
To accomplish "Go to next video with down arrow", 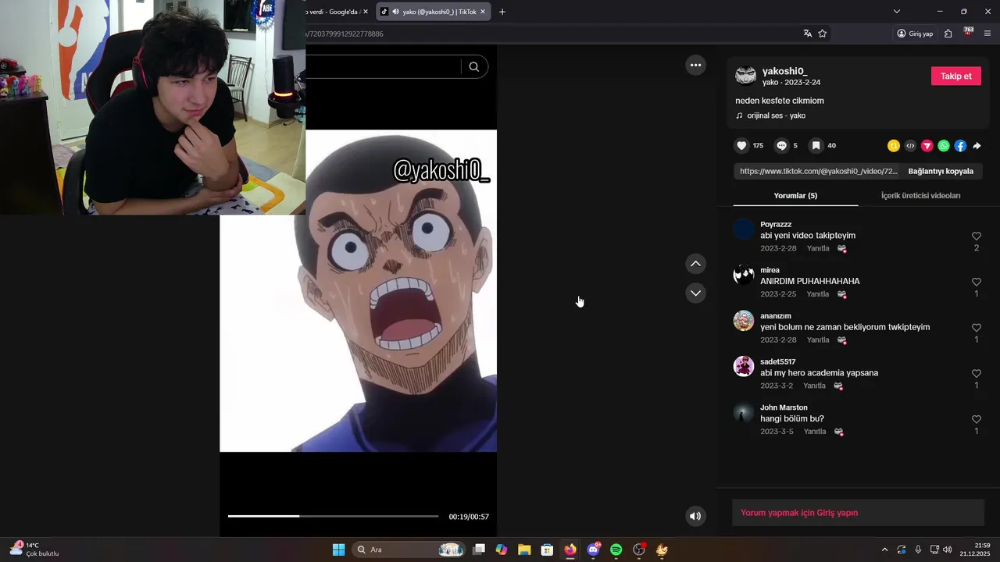I will (695, 293).
